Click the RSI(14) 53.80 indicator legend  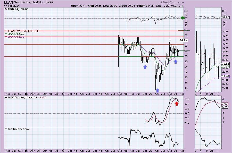coord(18,9)
